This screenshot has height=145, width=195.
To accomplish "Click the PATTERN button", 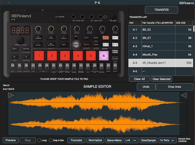I will click(26, 49).
